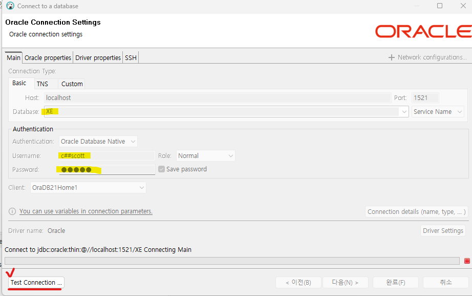Open the Role dropdown set to Normal
Image resolution: width=472 pixels, height=296 pixels.
click(206, 155)
